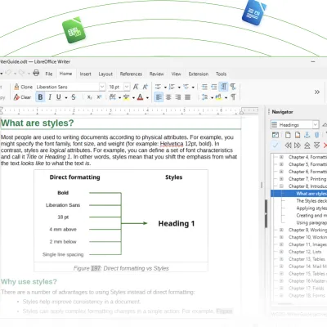This screenshot has height=327, width=327.
Task: Expand the toolbar overflow double-chevron
Action: point(317,92)
